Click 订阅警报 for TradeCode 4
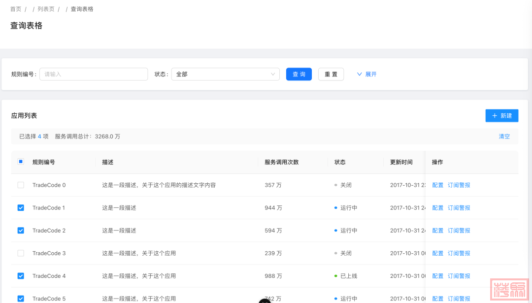The width and height of the screenshot is (532, 303). point(459,276)
